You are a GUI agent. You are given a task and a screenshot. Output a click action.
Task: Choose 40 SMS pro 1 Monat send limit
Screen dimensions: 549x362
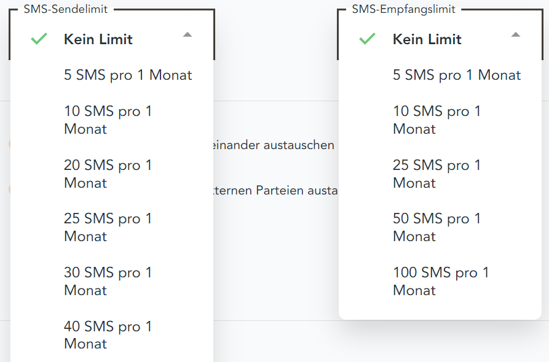coord(112,335)
